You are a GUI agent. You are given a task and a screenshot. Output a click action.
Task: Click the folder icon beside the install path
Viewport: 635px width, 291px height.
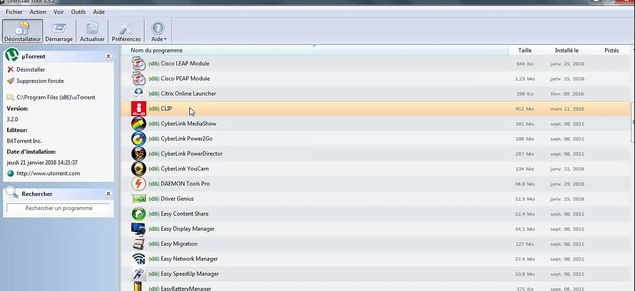pyautogui.click(x=11, y=97)
